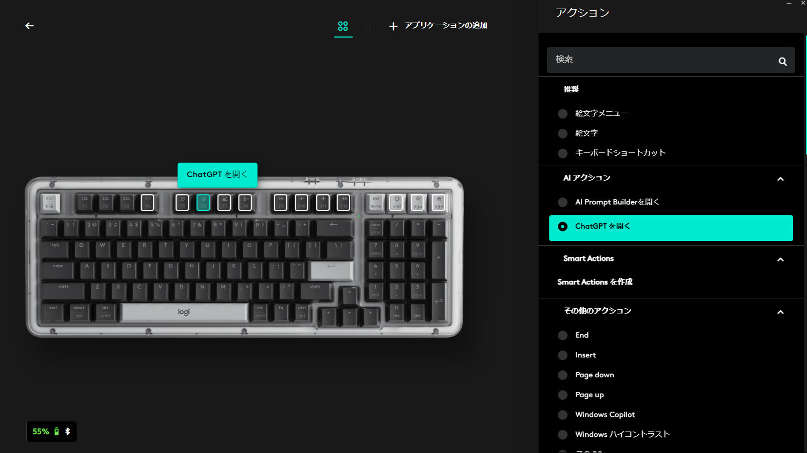The width and height of the screenshot is (807, 453).
Task: Click the Bluetooth status icon
Action: tap(68, 432)
